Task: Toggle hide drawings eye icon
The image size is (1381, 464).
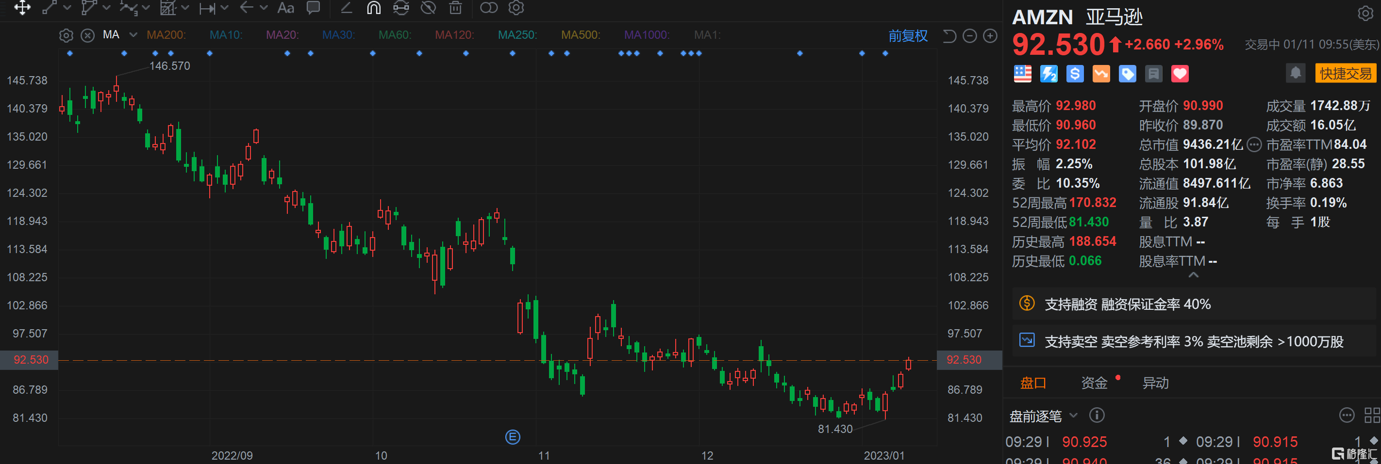Action: [428, 7]
